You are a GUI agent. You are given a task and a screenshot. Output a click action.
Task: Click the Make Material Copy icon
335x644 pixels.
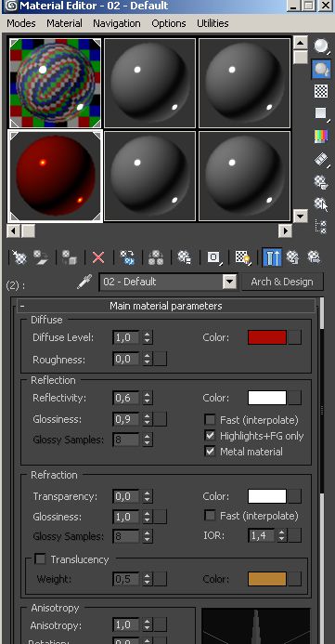pyautogui.click(x=127, y=257)
